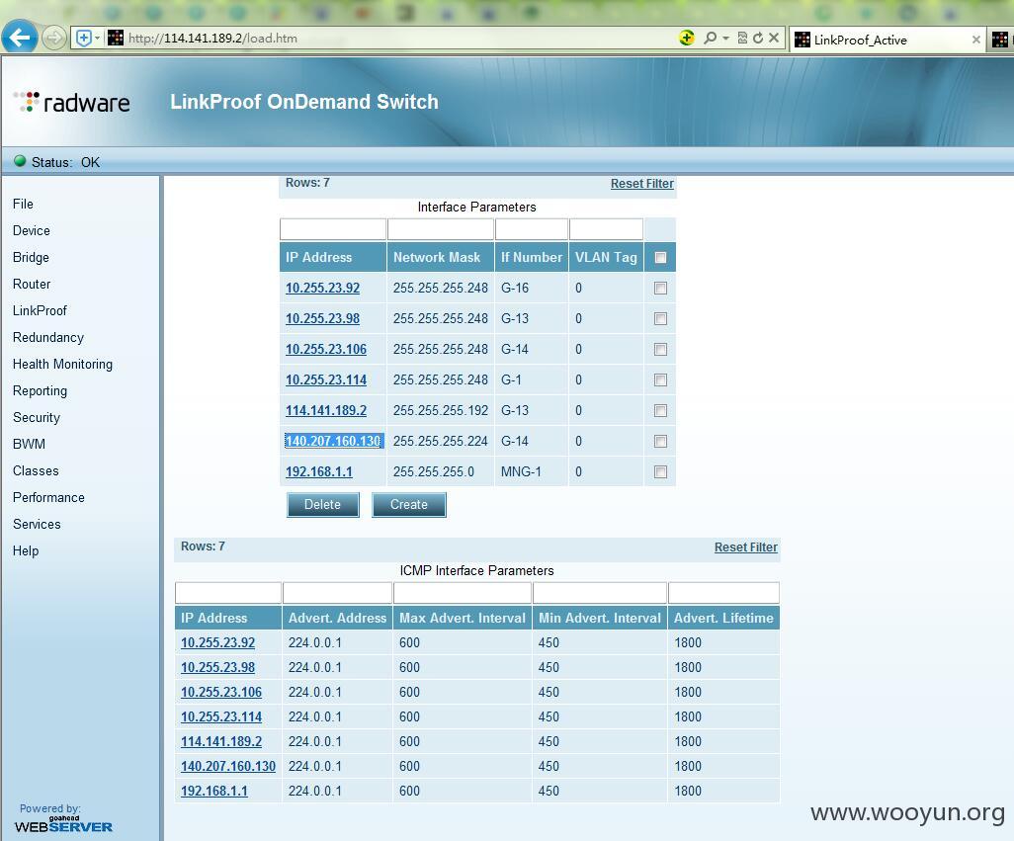This screenshot has height=841, width=1014.
Task: Check the box for row 192.168.1.1
Action: point(660,472)
